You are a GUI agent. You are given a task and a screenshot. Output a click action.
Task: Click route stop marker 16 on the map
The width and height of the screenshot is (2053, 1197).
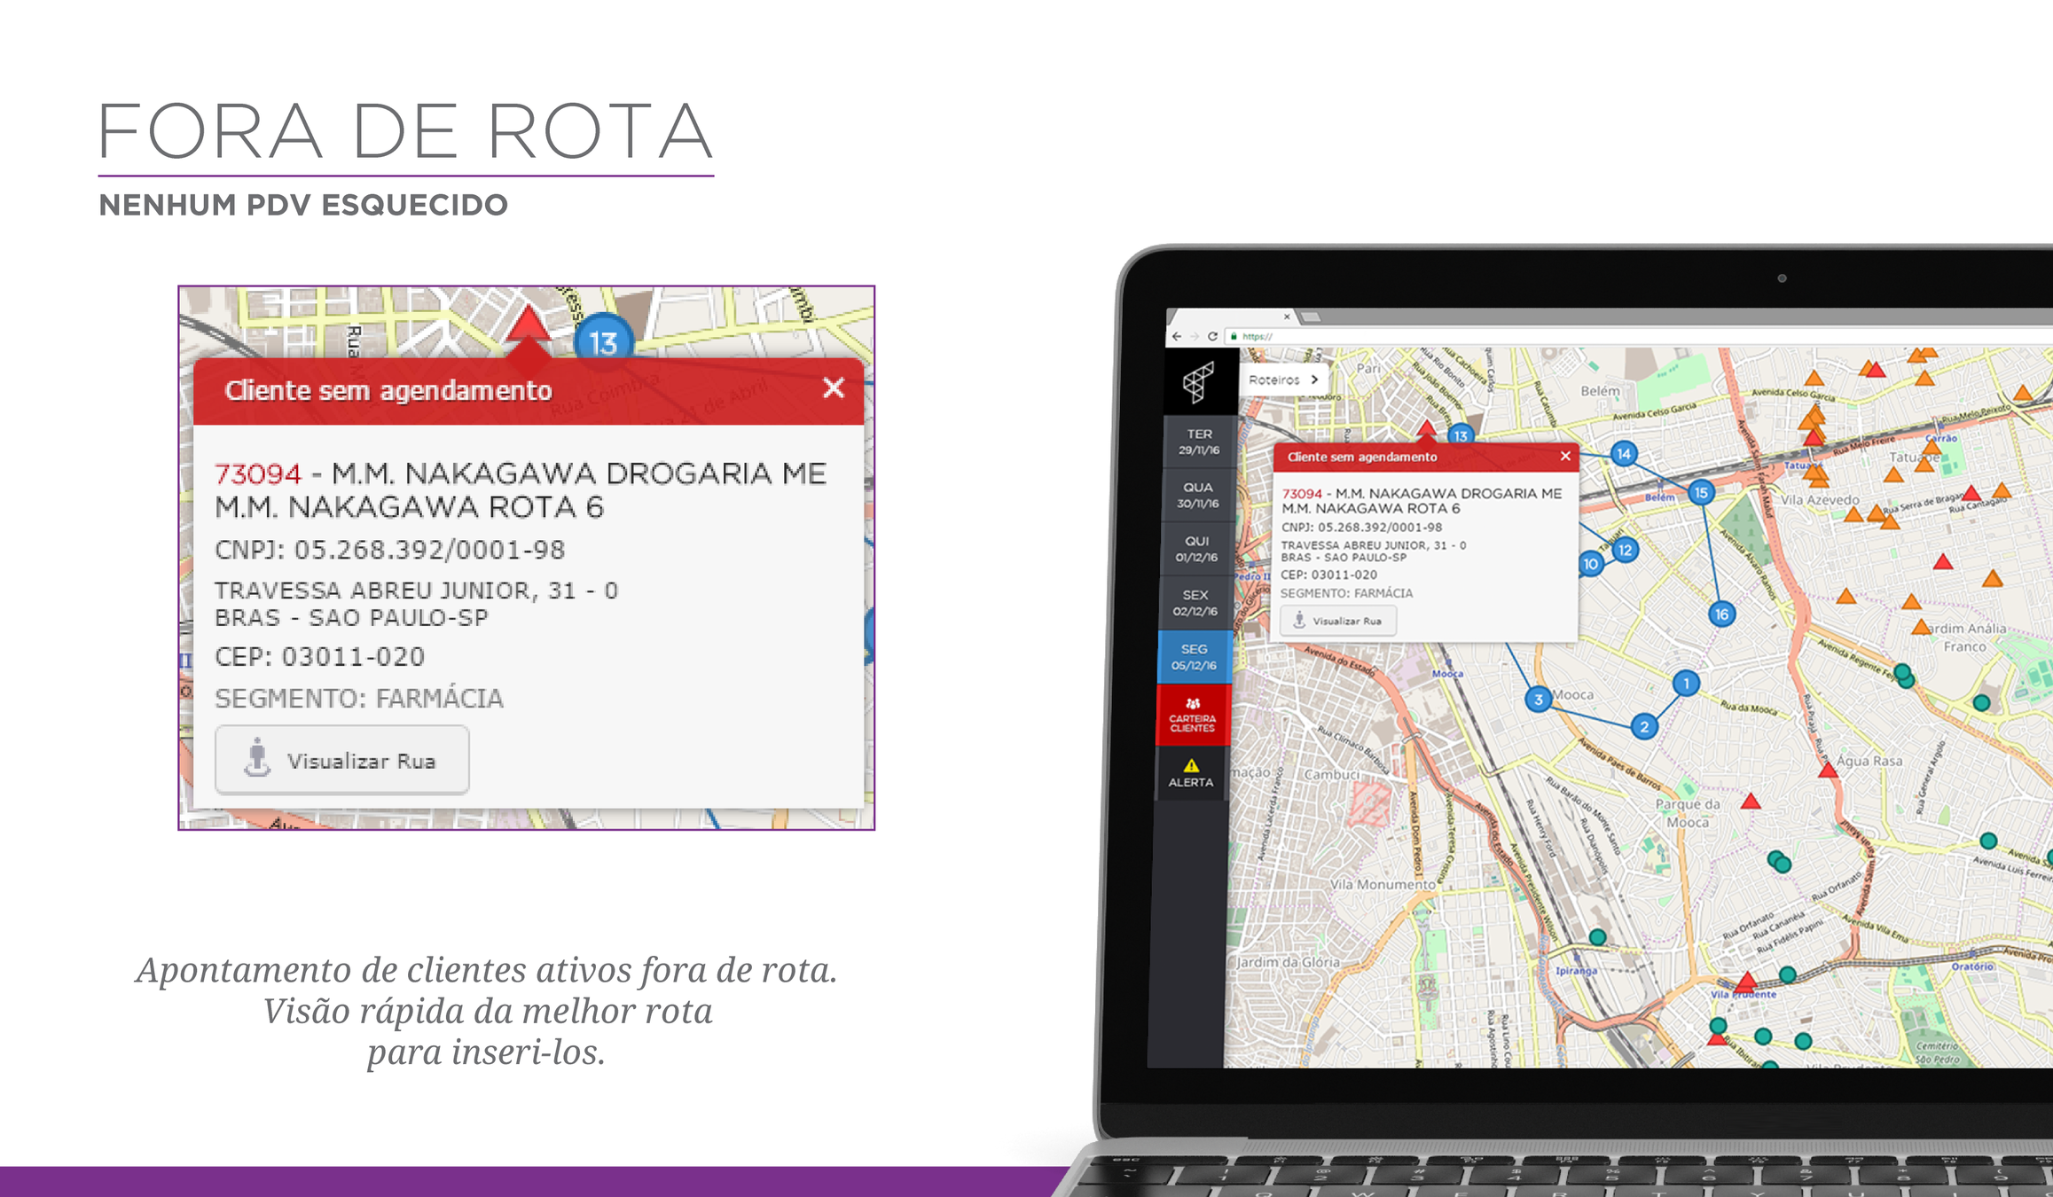point(1721,614)
